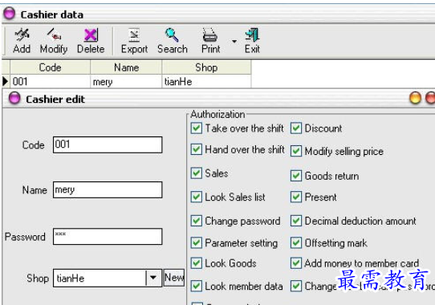Toggle Hand over the shift checkbox
This screenshot has height=305, width=435.
click(x=197, y=149)
